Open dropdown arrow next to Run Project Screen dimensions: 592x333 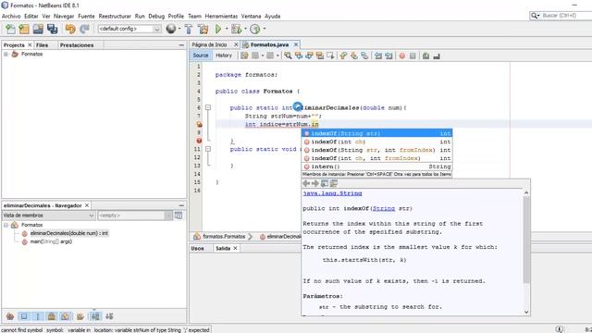pos(227,29)
